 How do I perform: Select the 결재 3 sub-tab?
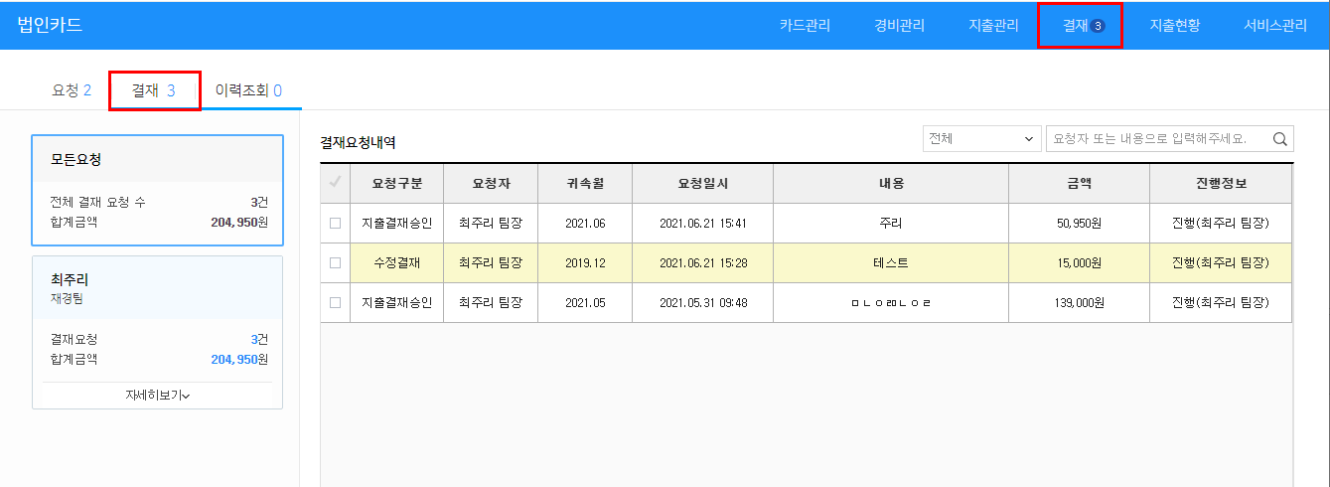point(154,90)
